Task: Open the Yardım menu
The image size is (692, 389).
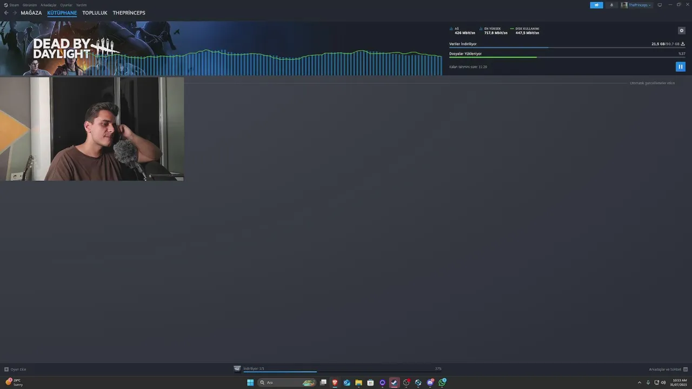Action: 82,5
